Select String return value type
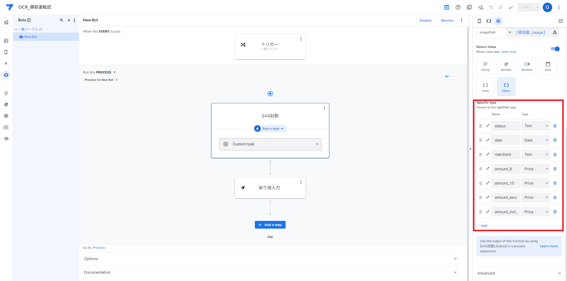The width and height of the screenshot is (567, 281). click(x=485, y=66)
